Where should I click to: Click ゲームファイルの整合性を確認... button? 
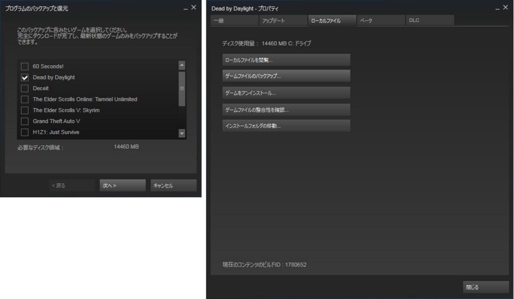[x=286, y=110]
